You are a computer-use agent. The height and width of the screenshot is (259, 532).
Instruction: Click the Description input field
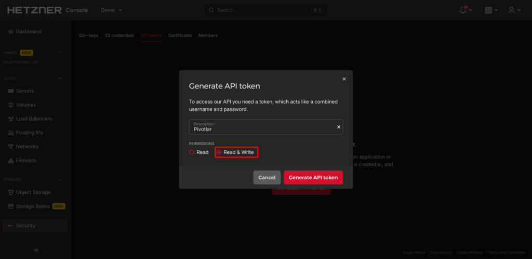(265, 127)
